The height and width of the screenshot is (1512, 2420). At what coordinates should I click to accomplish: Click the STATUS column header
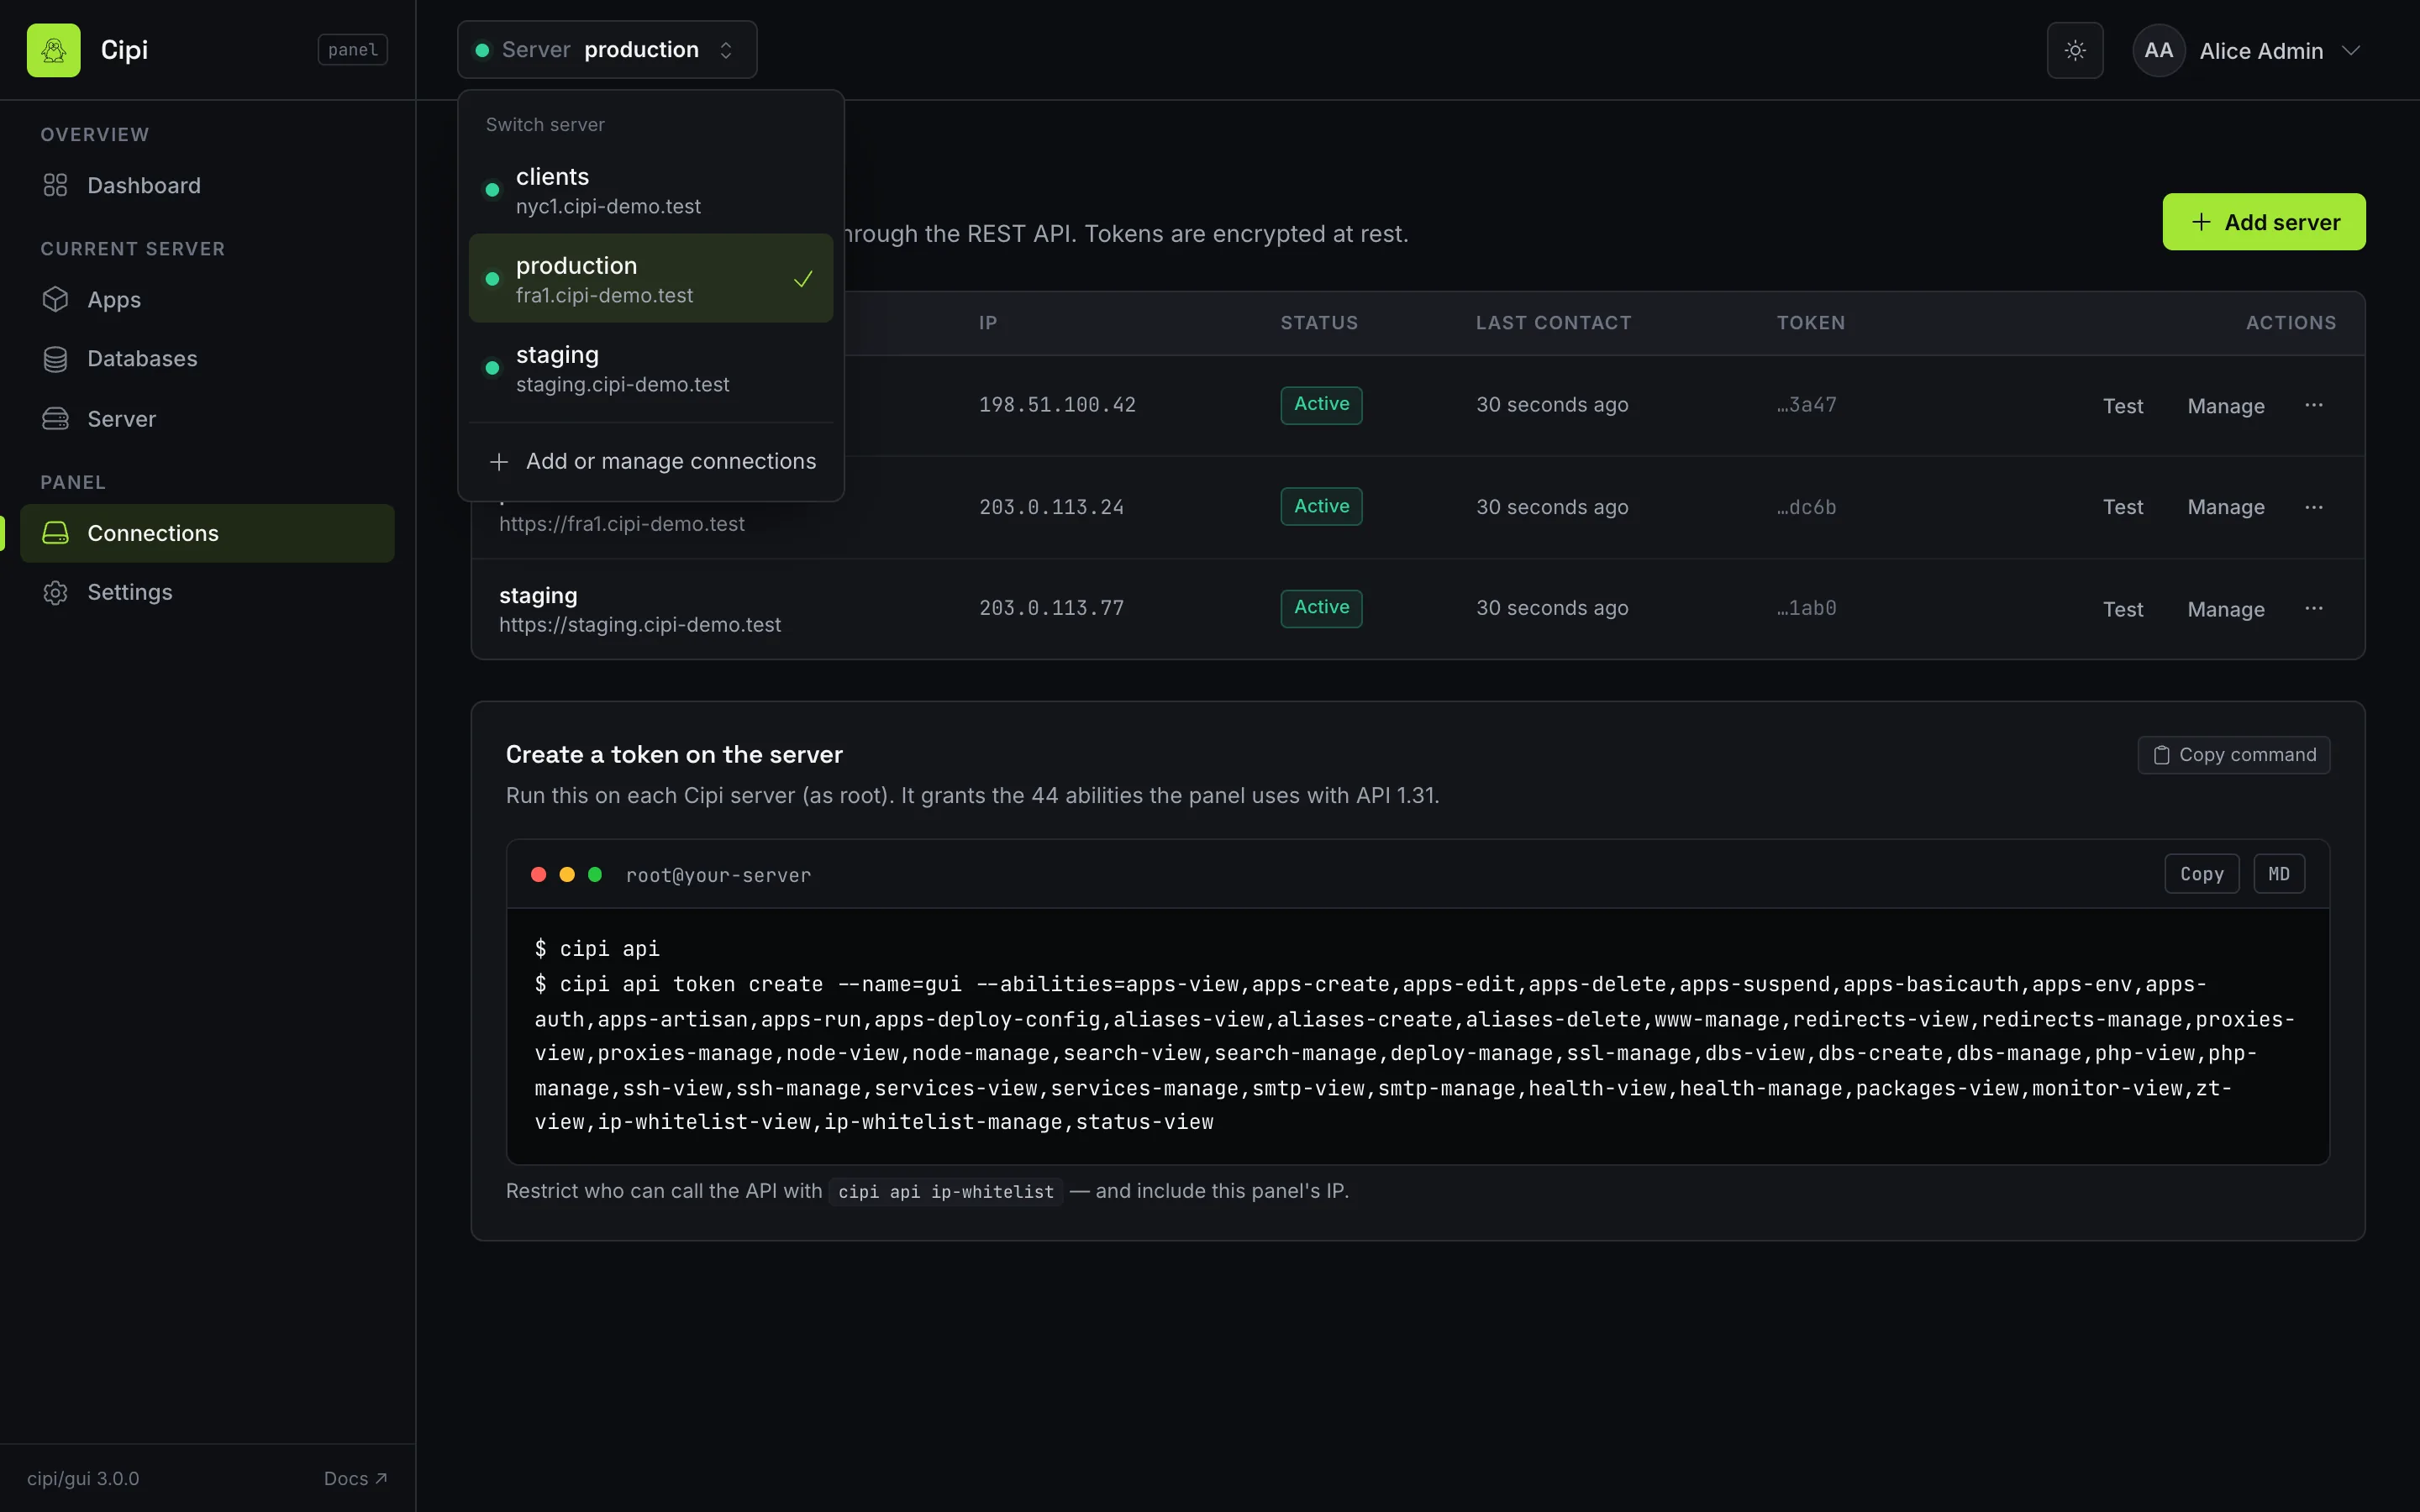1319,323
